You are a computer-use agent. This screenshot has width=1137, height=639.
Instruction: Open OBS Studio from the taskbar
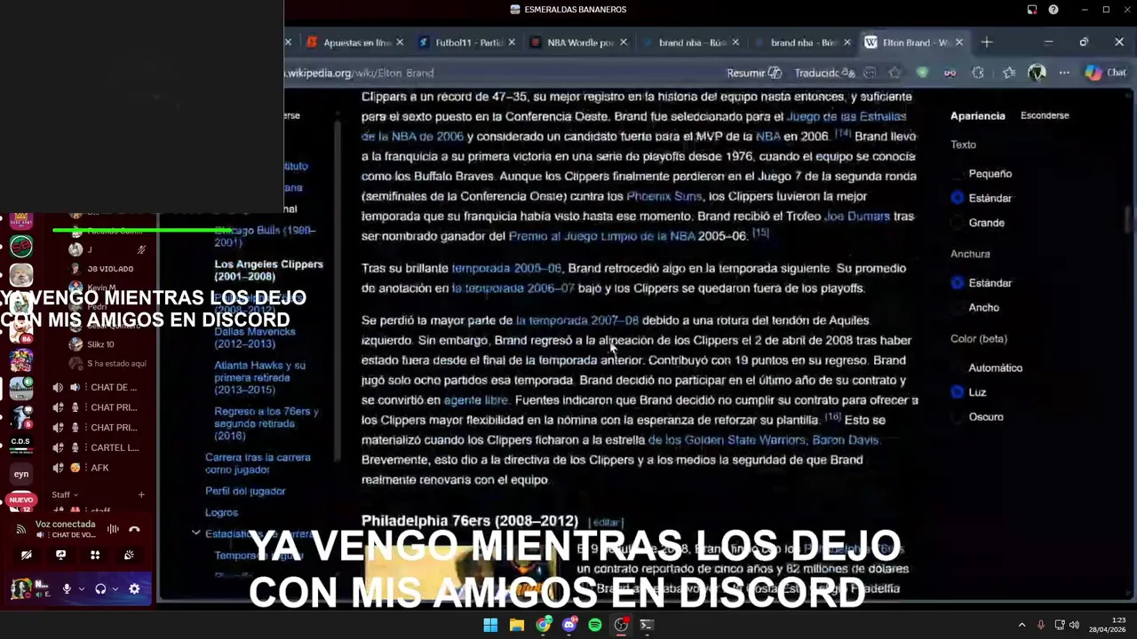[x=621, y=625]
